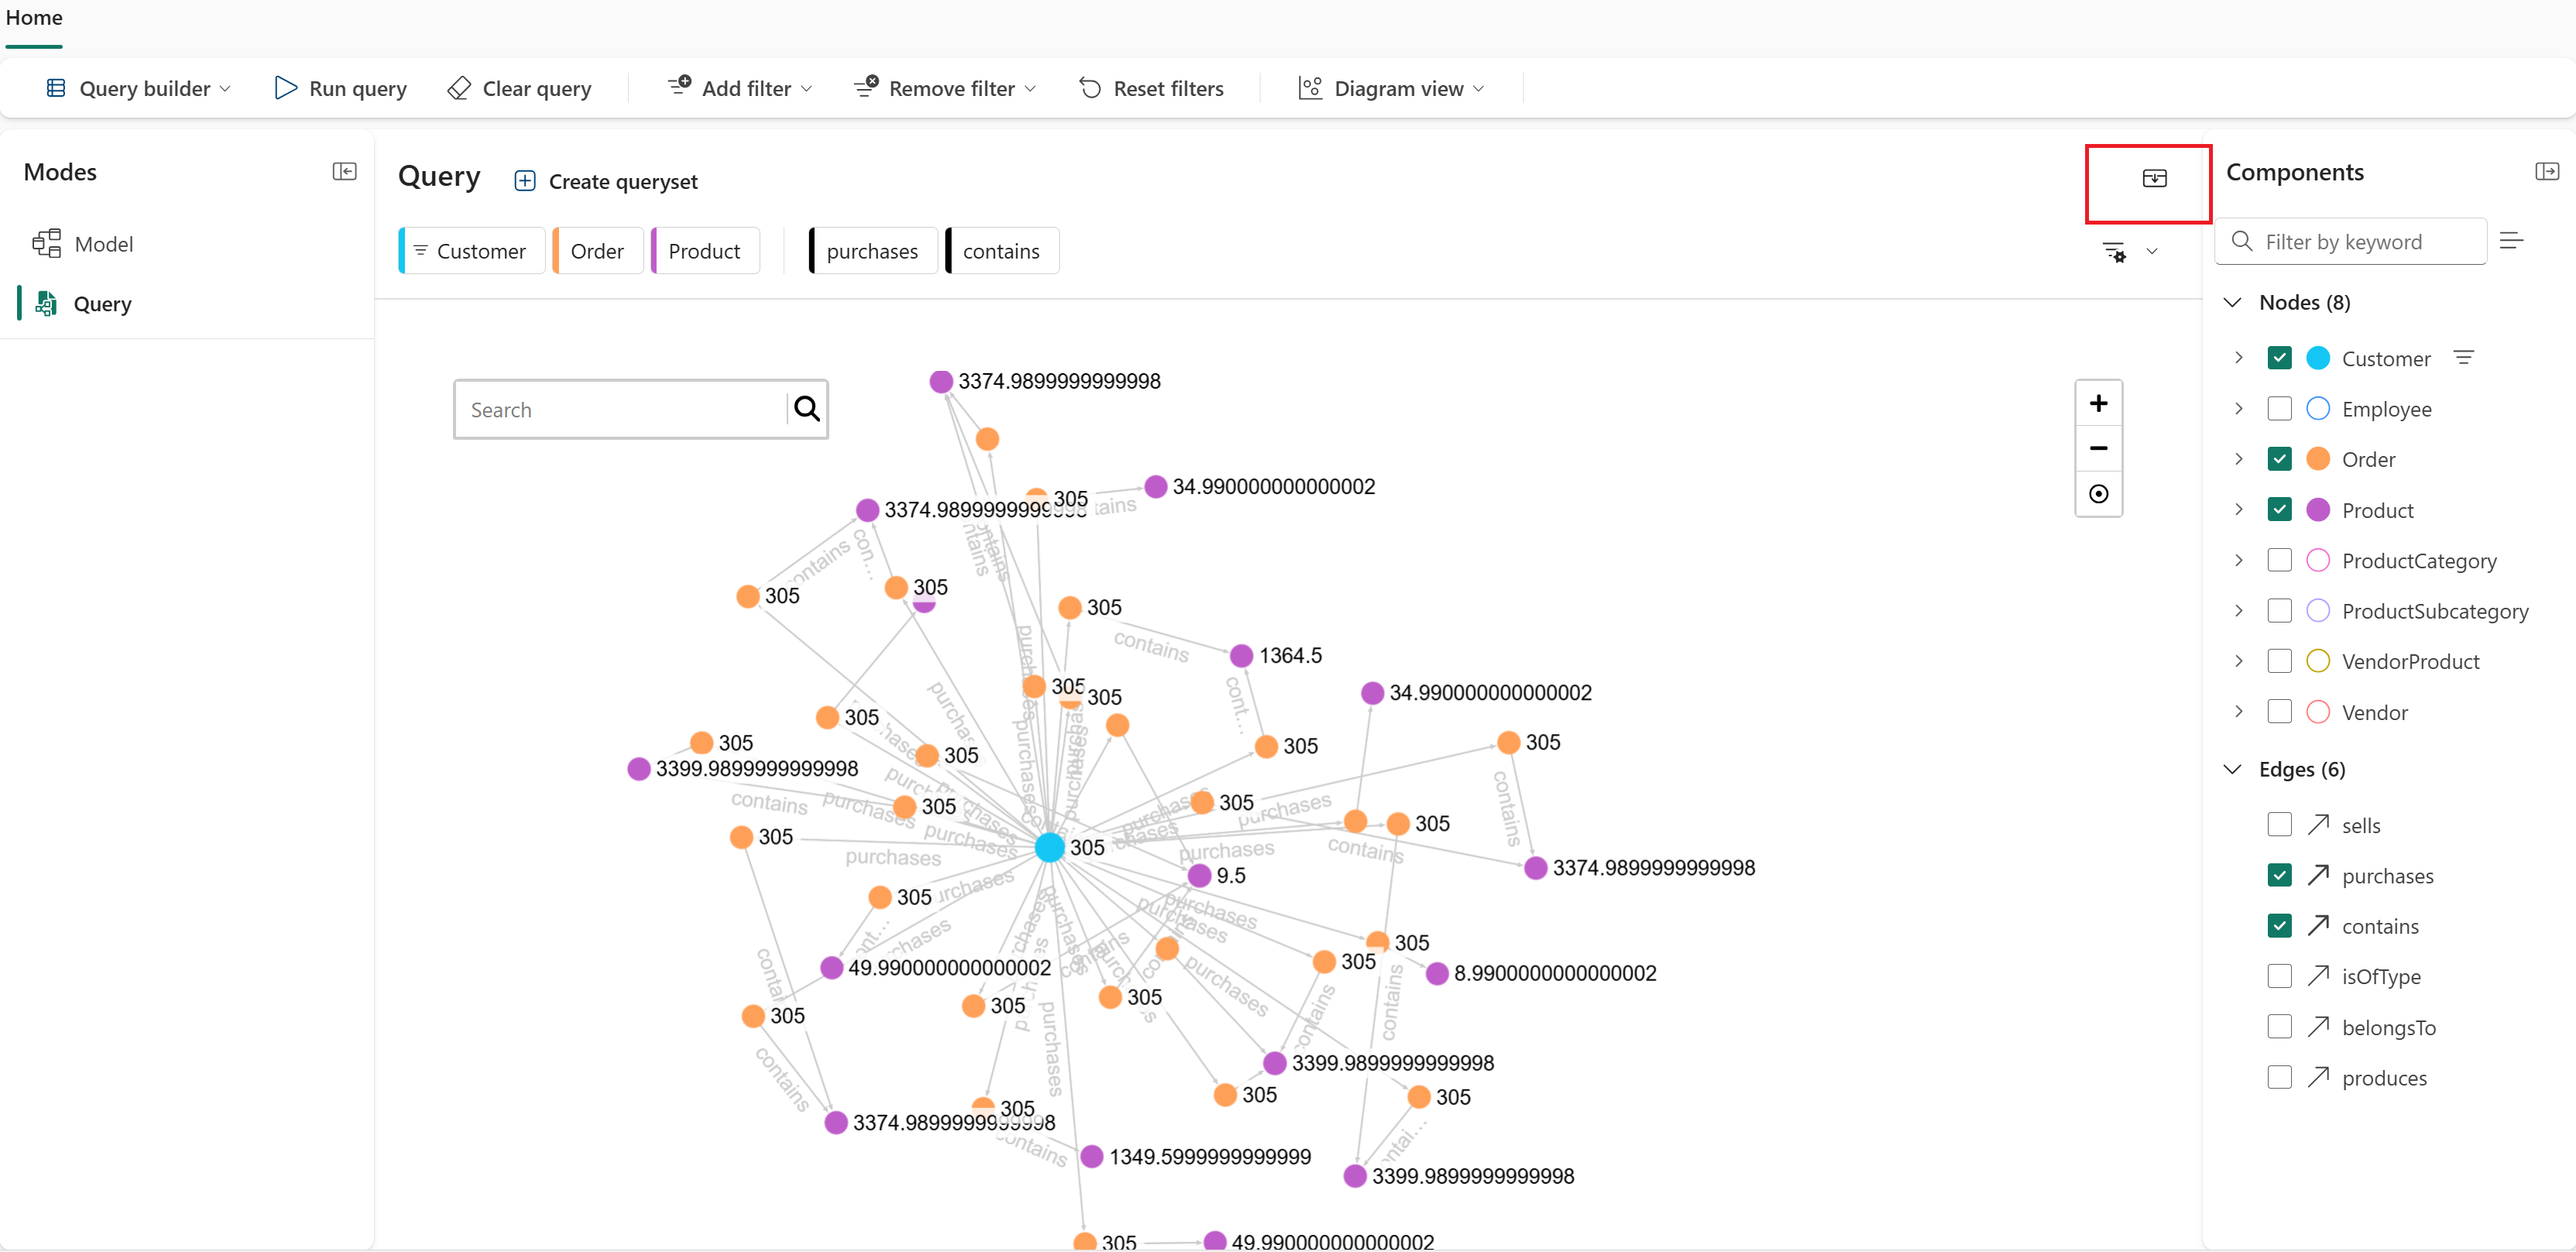Screen dimensions: 2576x1252
Task: Open the Customer node filter icon
Action: pyautogui.click(x=2464, y=358)
